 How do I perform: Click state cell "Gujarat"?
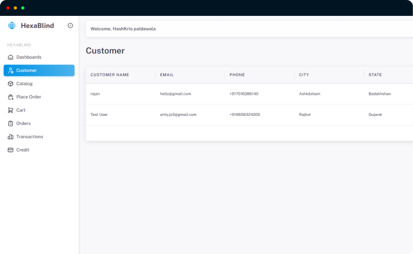(x=375, y=114)
